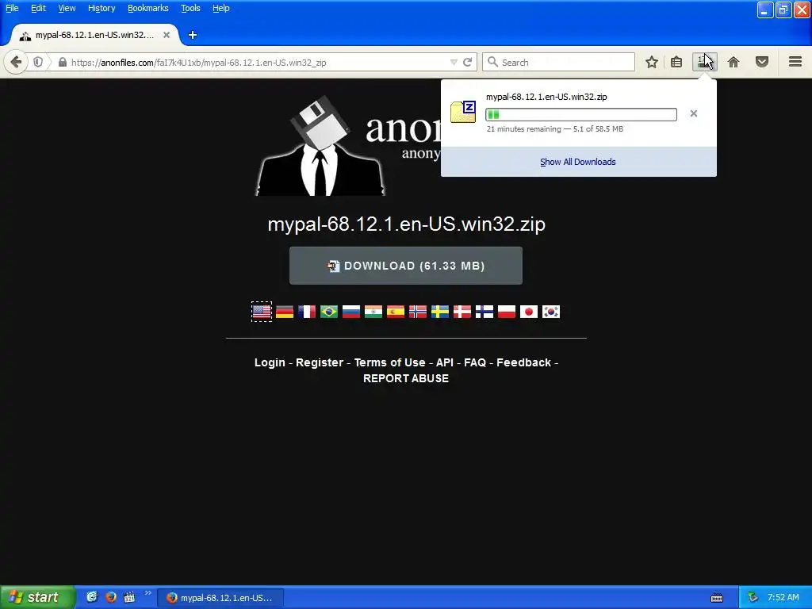The height and width of the screenshot is (609, 812).
Task: Expand quick launch chevron on taskbar
Action: point(147,593)
